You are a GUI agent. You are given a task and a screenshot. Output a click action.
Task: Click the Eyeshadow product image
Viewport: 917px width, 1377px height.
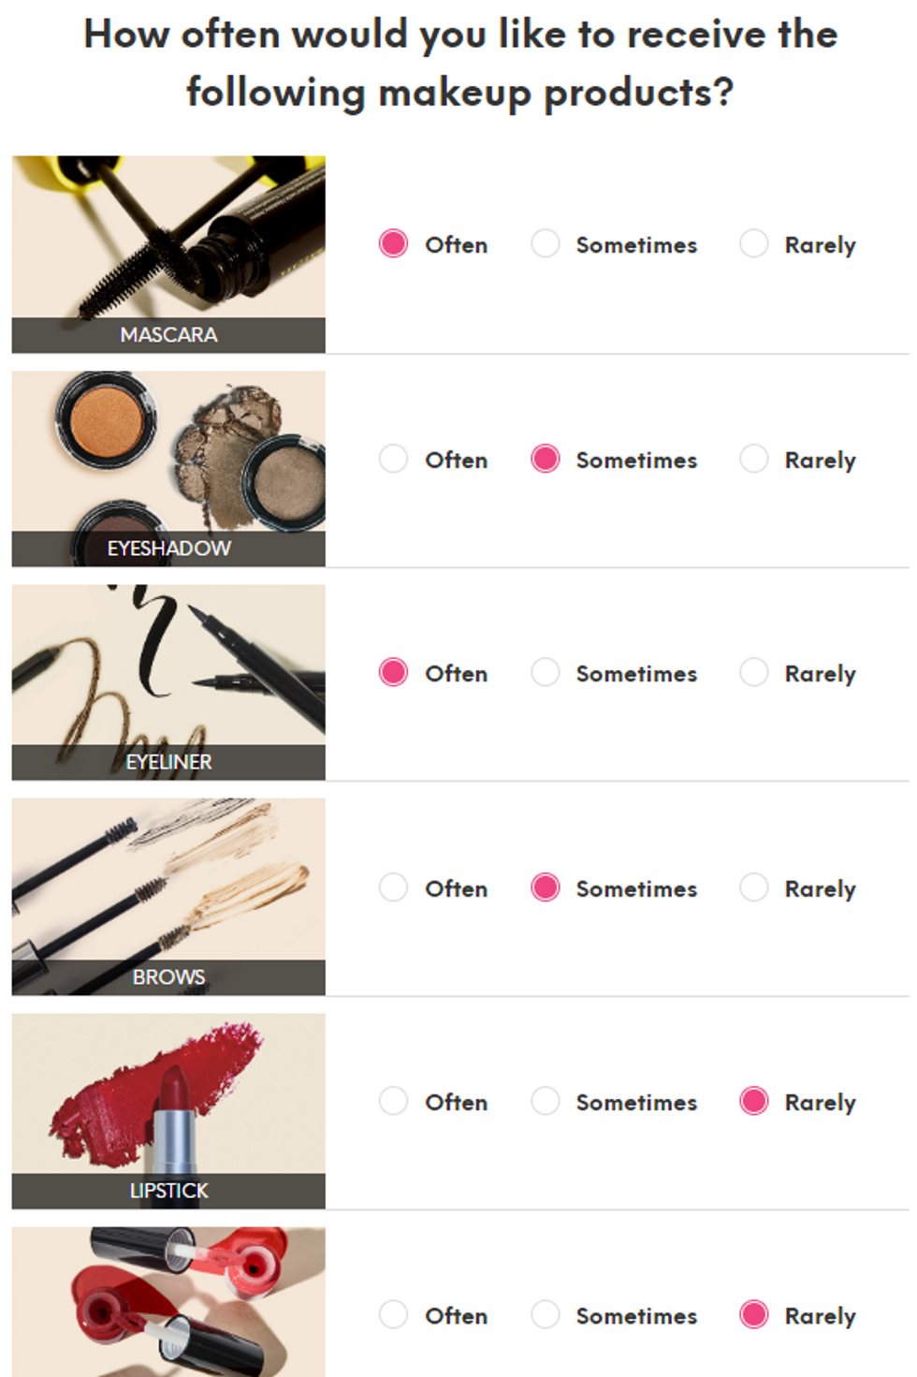click(168, 459)
